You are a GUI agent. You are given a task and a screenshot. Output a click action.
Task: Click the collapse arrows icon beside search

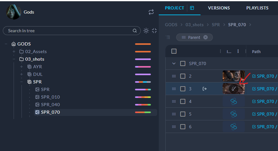(x=154, y=31)
